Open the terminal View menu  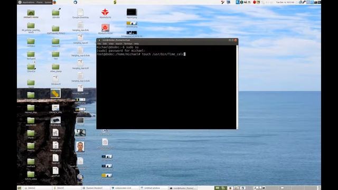(x=111, y=44)
